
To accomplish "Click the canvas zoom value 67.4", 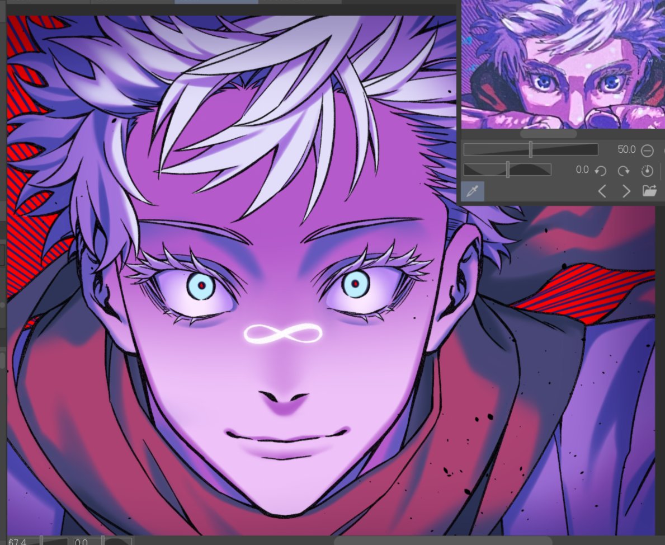I will click(17, 542).
